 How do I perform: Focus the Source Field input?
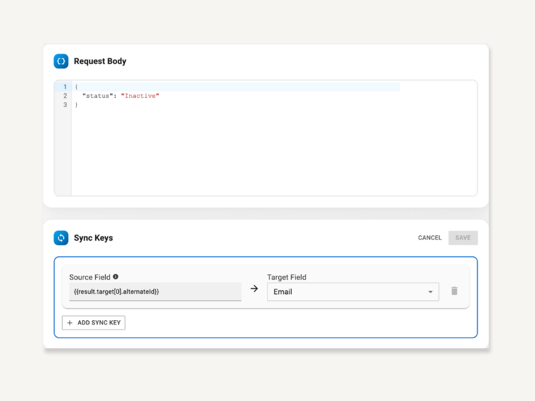click(155, 292)
